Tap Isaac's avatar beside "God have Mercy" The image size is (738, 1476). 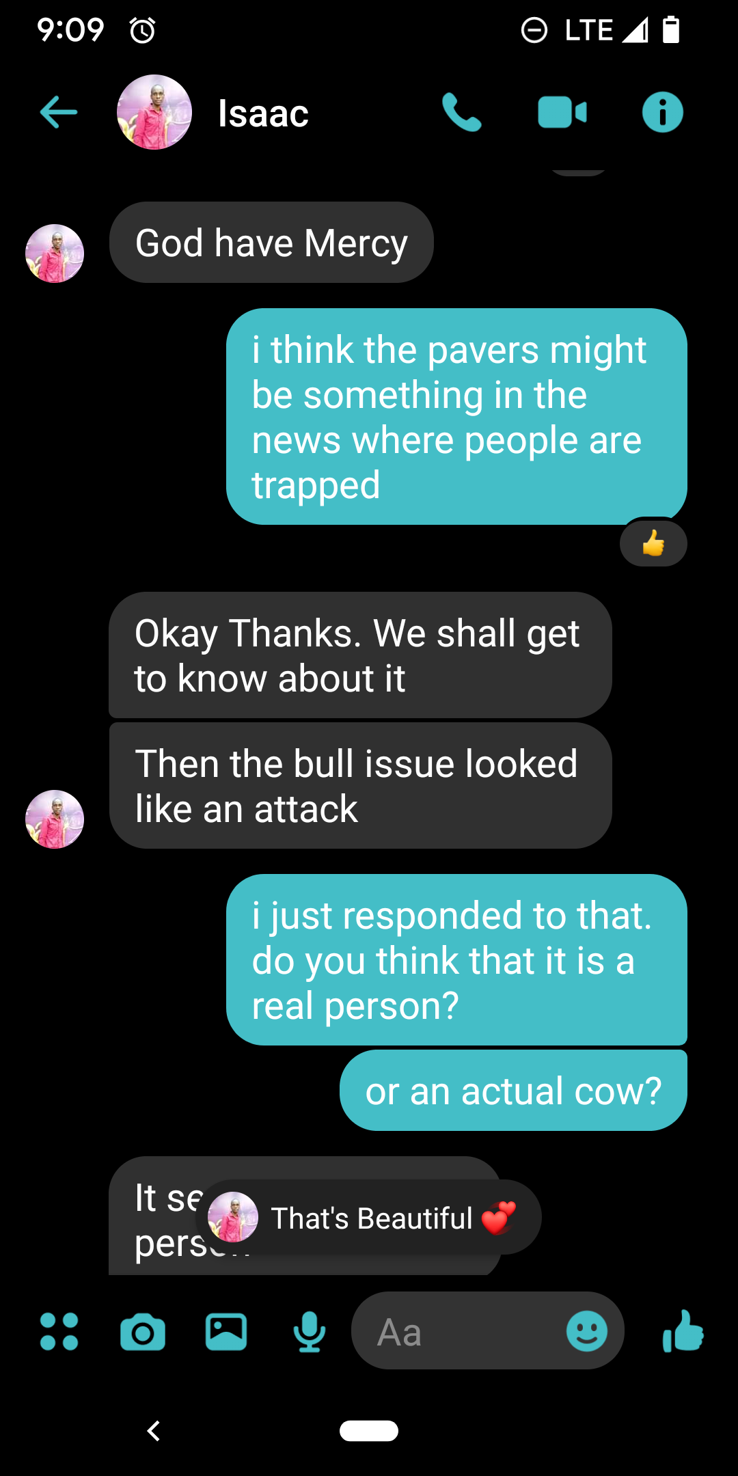(55, 254)
